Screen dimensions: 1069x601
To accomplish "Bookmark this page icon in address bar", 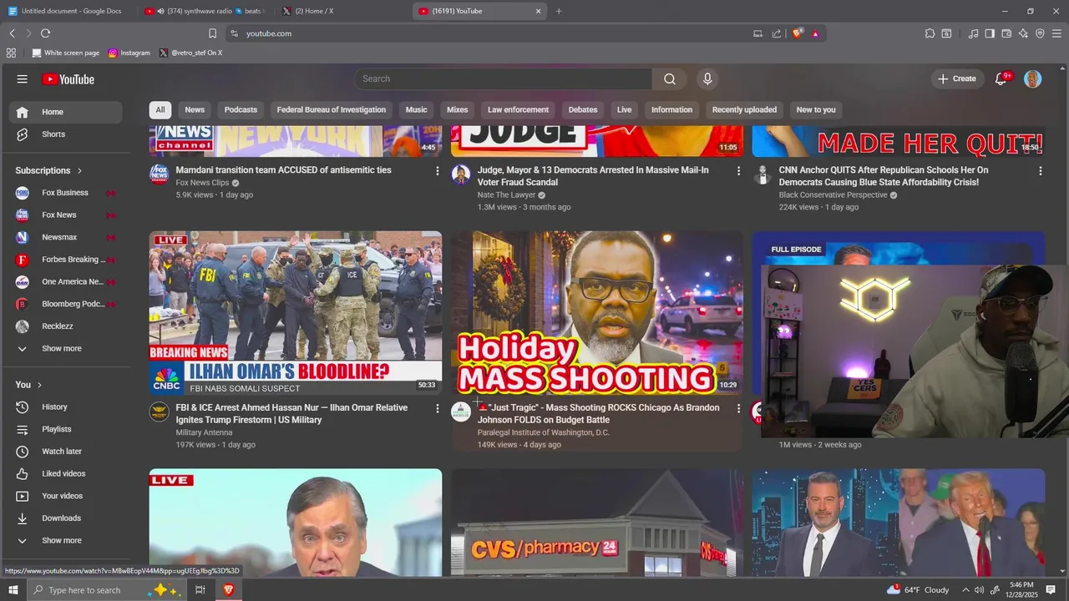I will point(212,33).
